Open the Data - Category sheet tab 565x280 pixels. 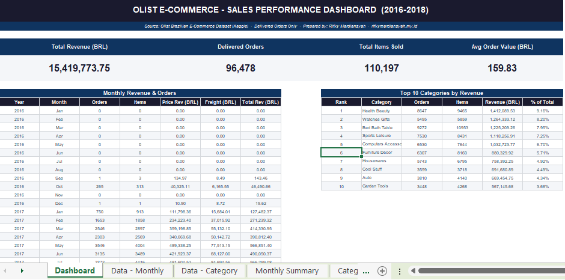pos(209,270)
